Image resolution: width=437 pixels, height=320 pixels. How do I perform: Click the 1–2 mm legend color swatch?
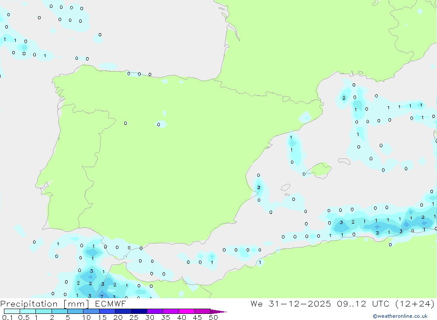pos(44,311)
